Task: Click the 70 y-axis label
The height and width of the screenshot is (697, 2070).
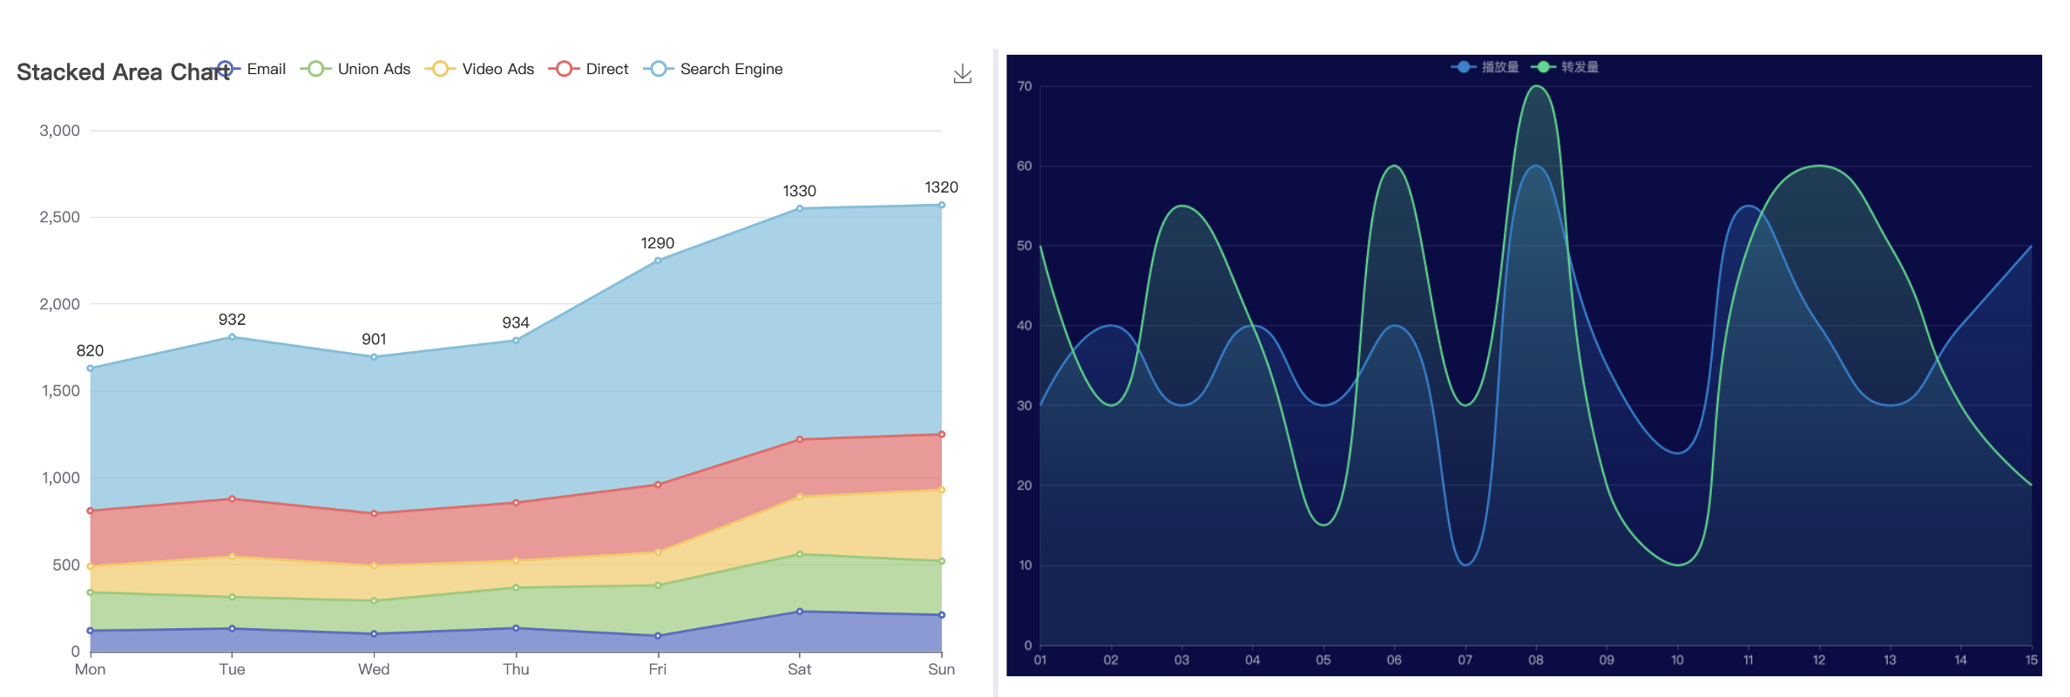Action: [1025, 86]
